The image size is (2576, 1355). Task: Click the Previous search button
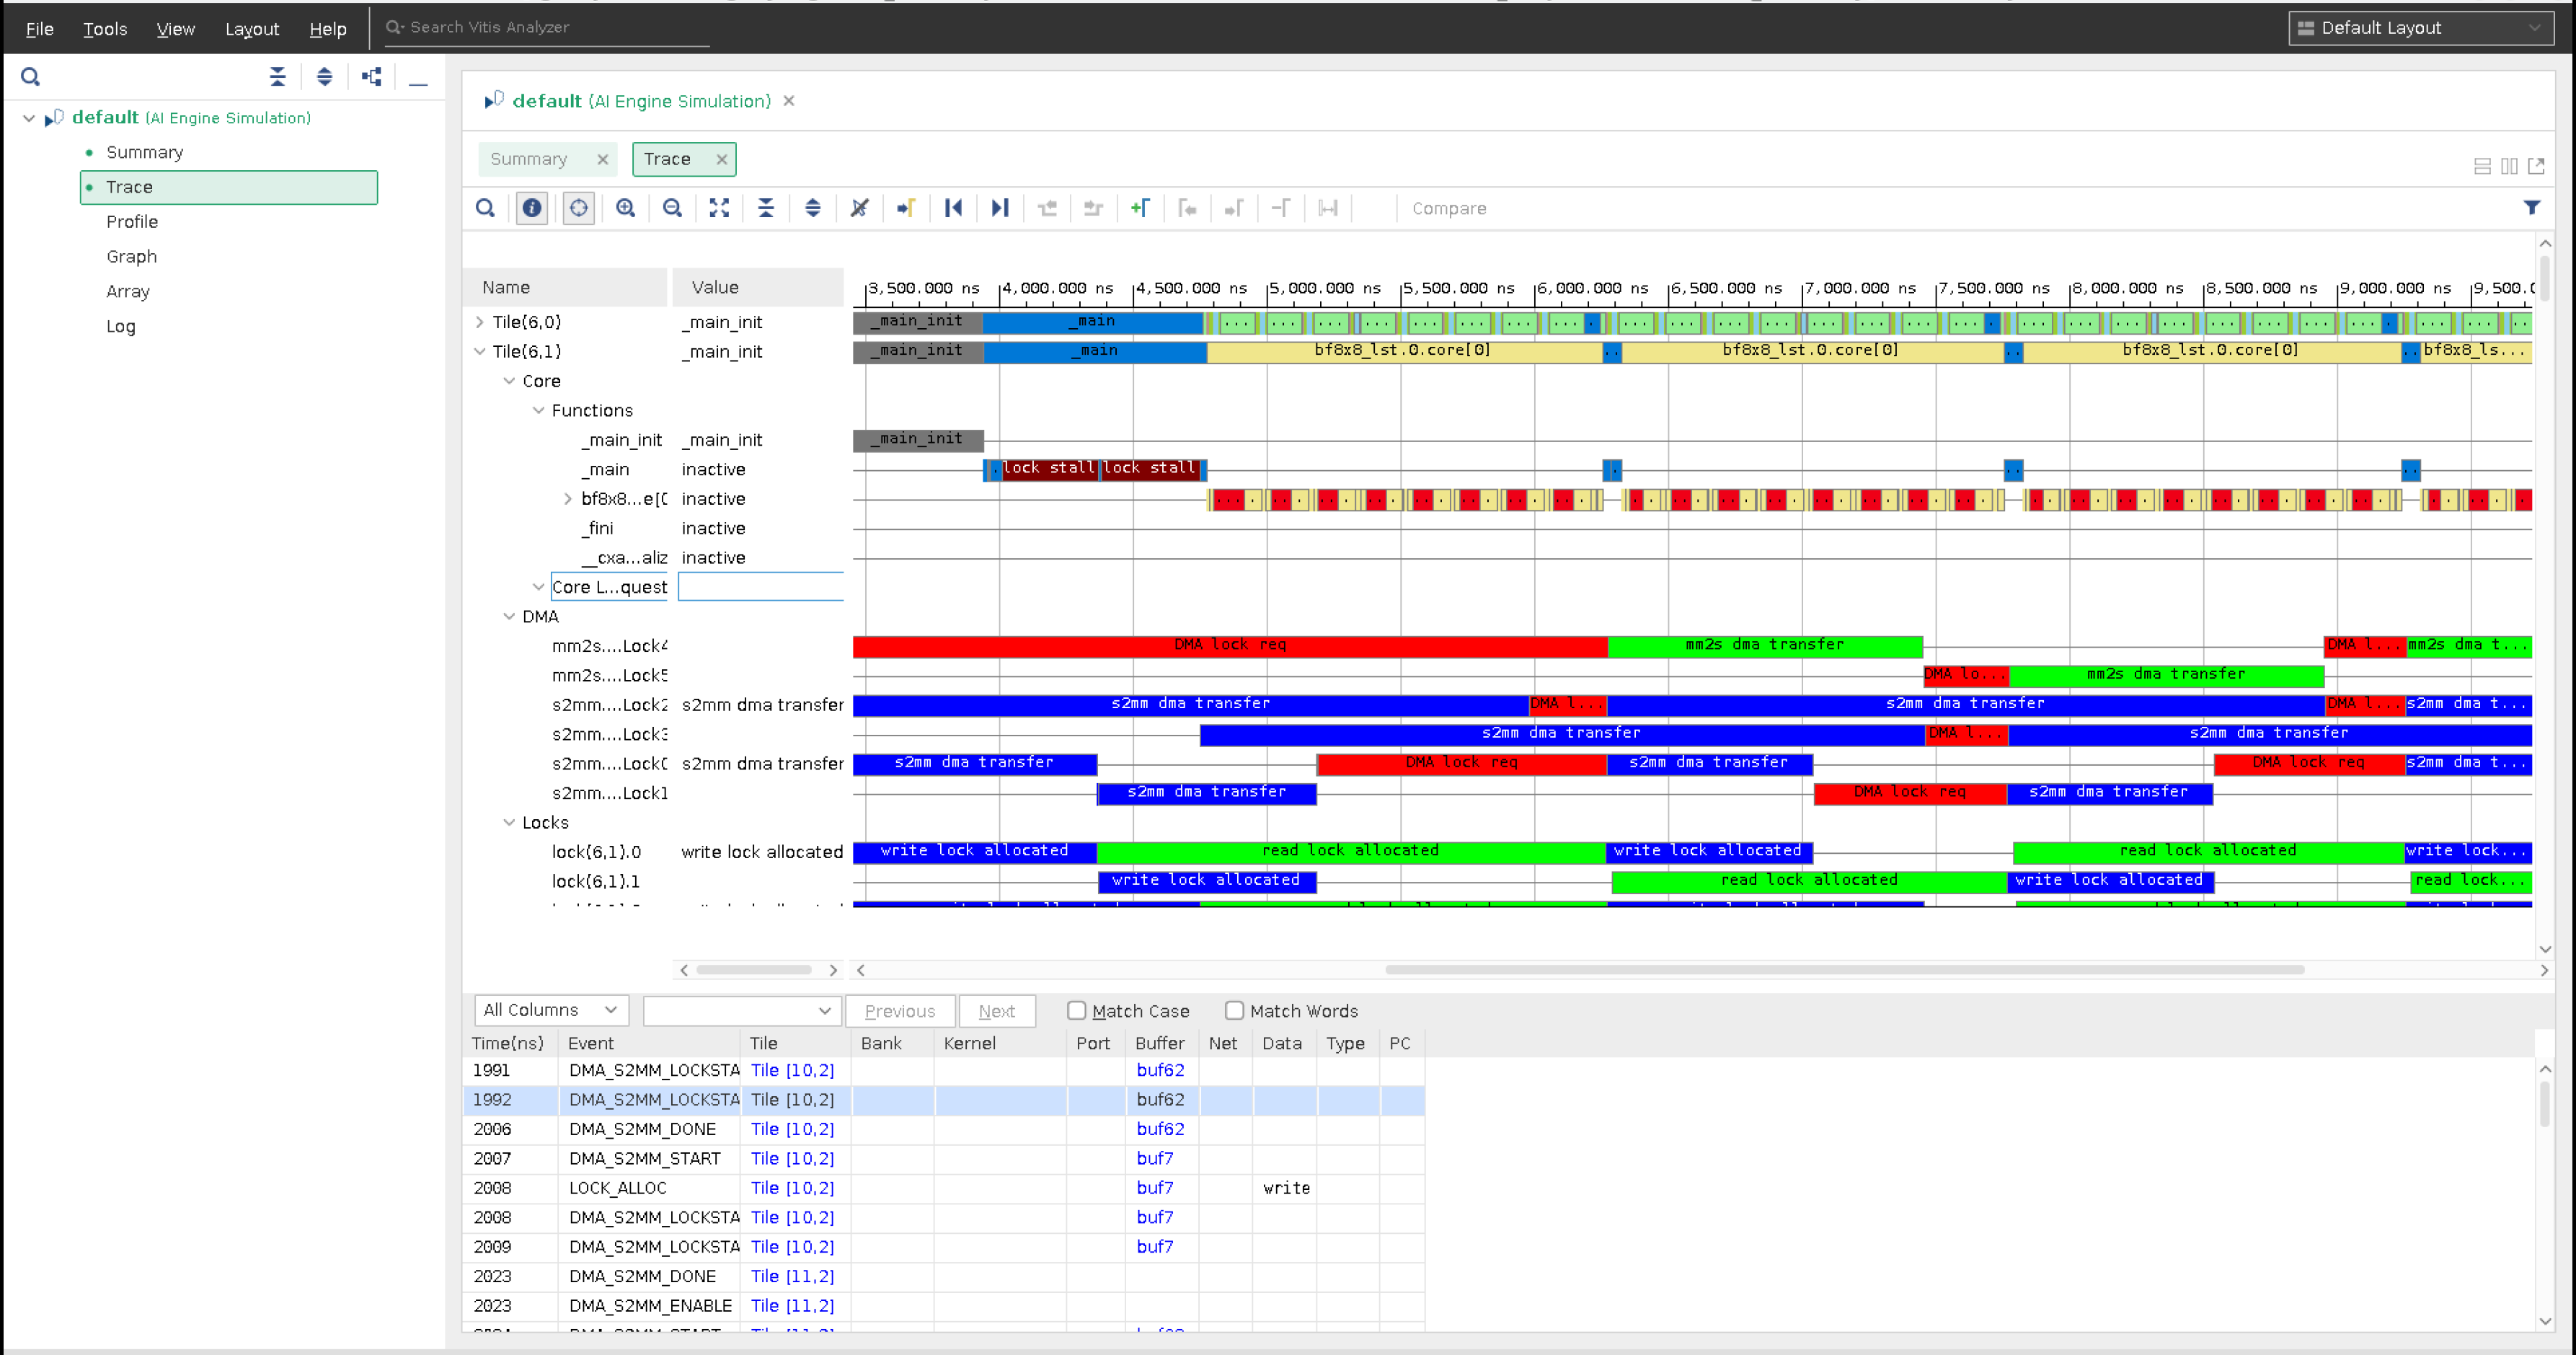tap(900, 1011)
